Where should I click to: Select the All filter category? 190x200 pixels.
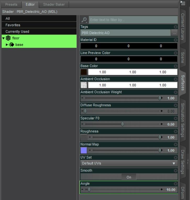[x=39, y=19]
